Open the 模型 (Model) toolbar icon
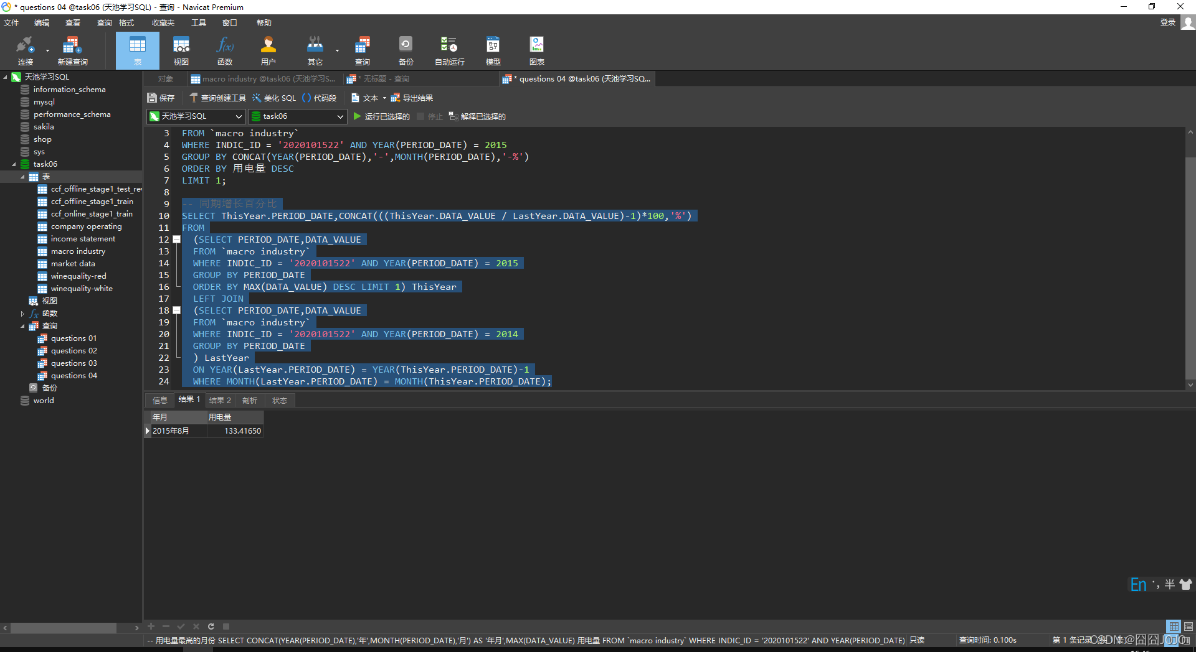This screenshot has width=1196, height=652. point(493,50)
